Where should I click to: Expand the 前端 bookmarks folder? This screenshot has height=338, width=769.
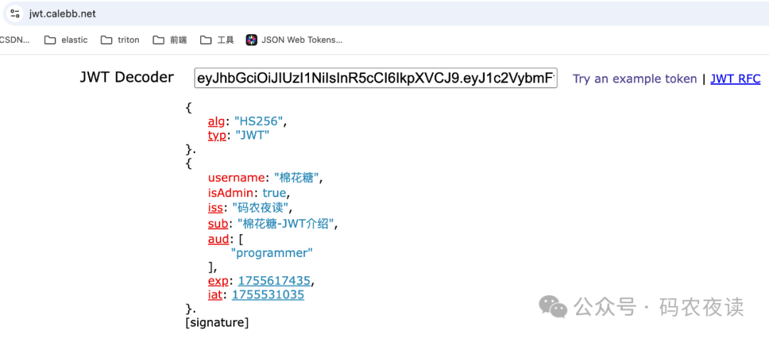click(x=170, y=40)
